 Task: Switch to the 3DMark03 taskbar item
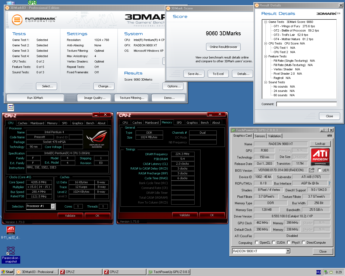pos(37,272)
